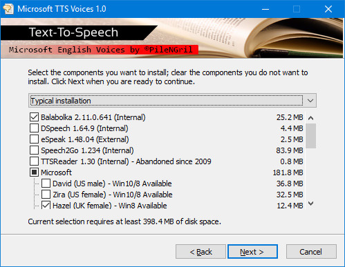Viewport: 345px width, 267px height.
Task: Toggle the Microsoft group checkbox
Action: coord(34,172)
